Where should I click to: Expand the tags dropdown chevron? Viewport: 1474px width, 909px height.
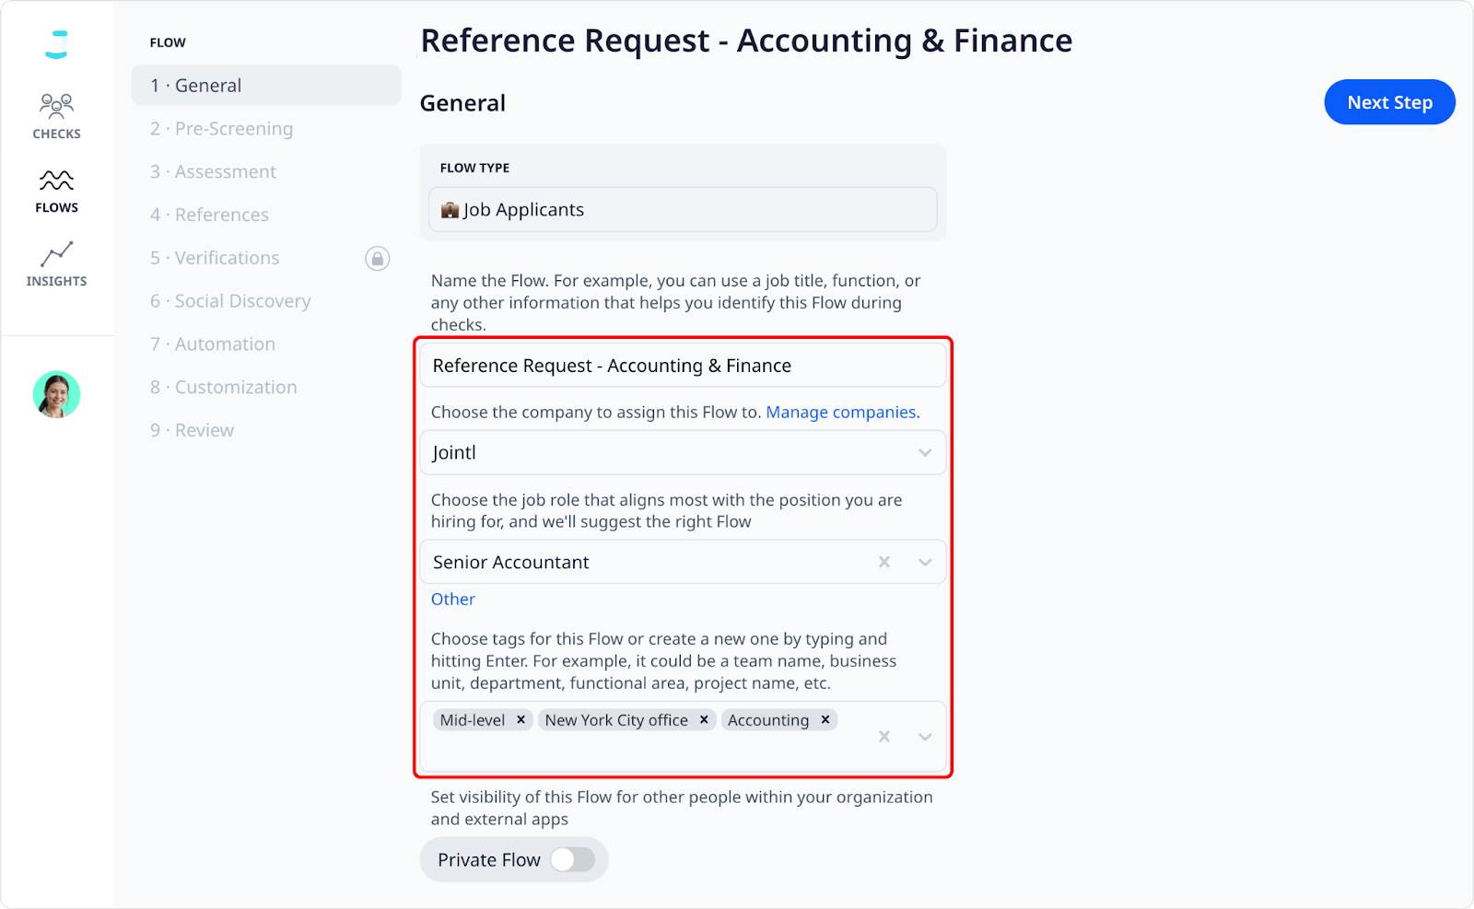click(925, 737)
